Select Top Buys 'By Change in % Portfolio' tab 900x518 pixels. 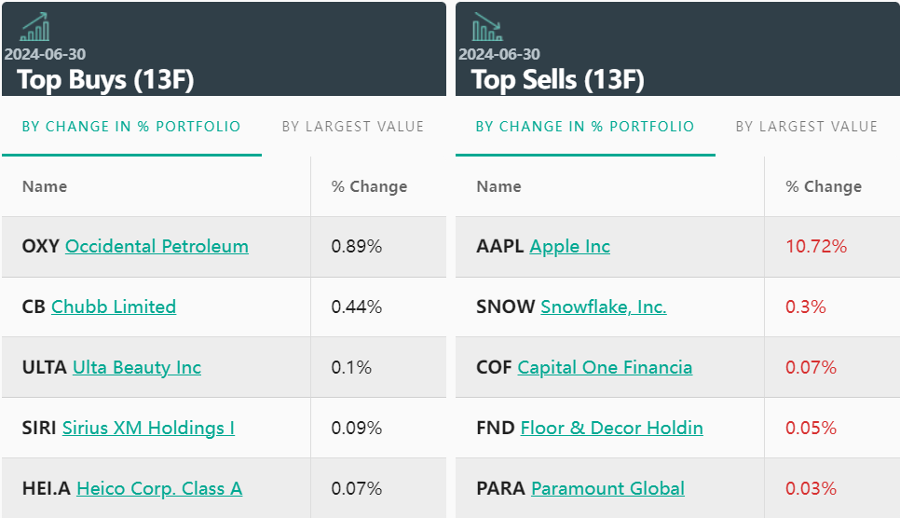coord(131,127)
